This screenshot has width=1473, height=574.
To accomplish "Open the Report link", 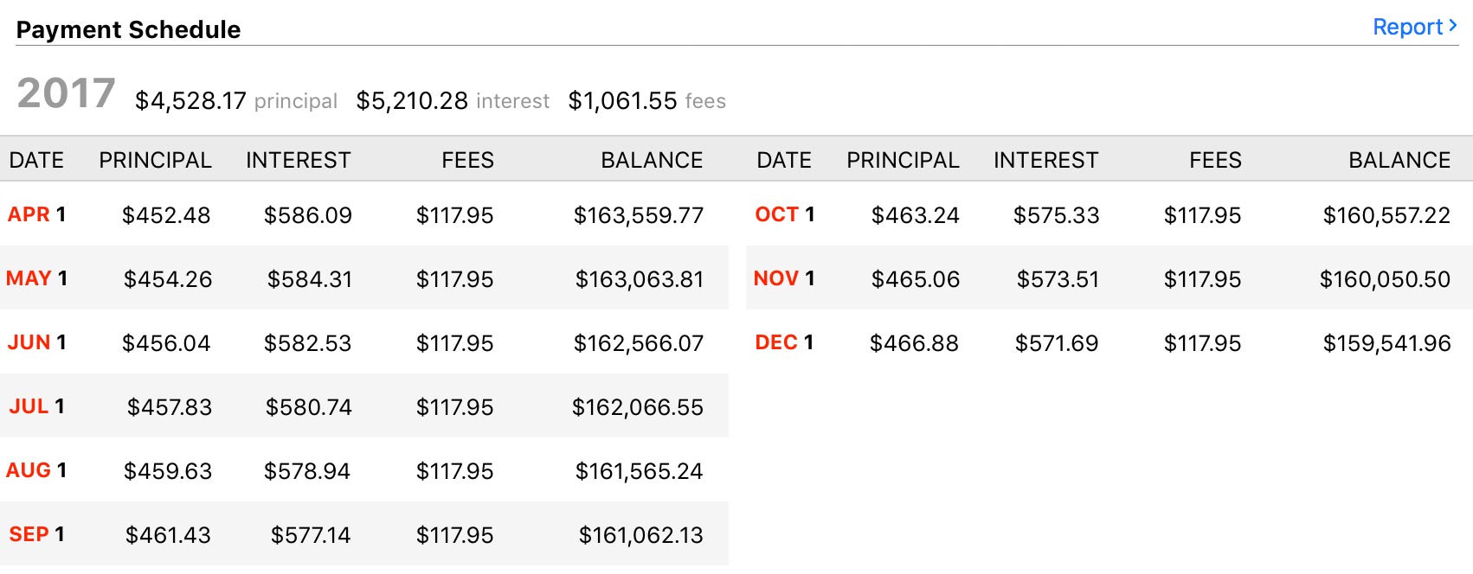I will (x=1407, y=27).
